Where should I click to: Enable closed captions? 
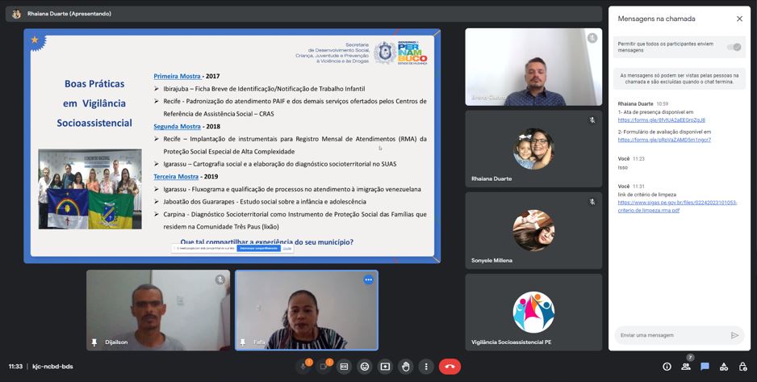[x=345, y=367]
